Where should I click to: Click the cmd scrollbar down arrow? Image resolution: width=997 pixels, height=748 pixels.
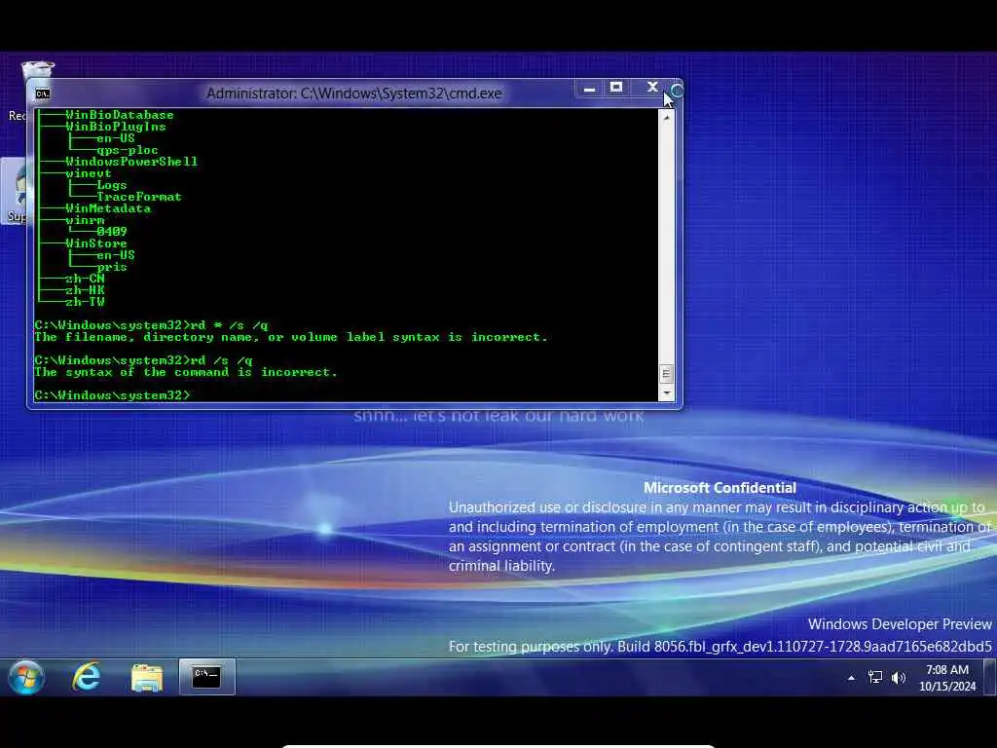[666, 393]
